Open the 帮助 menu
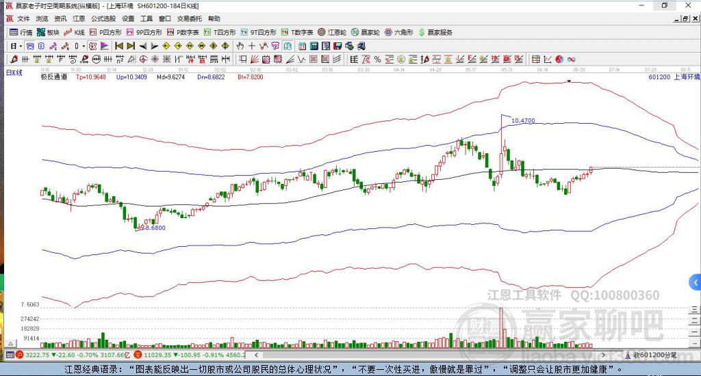 tap(214, 18)
